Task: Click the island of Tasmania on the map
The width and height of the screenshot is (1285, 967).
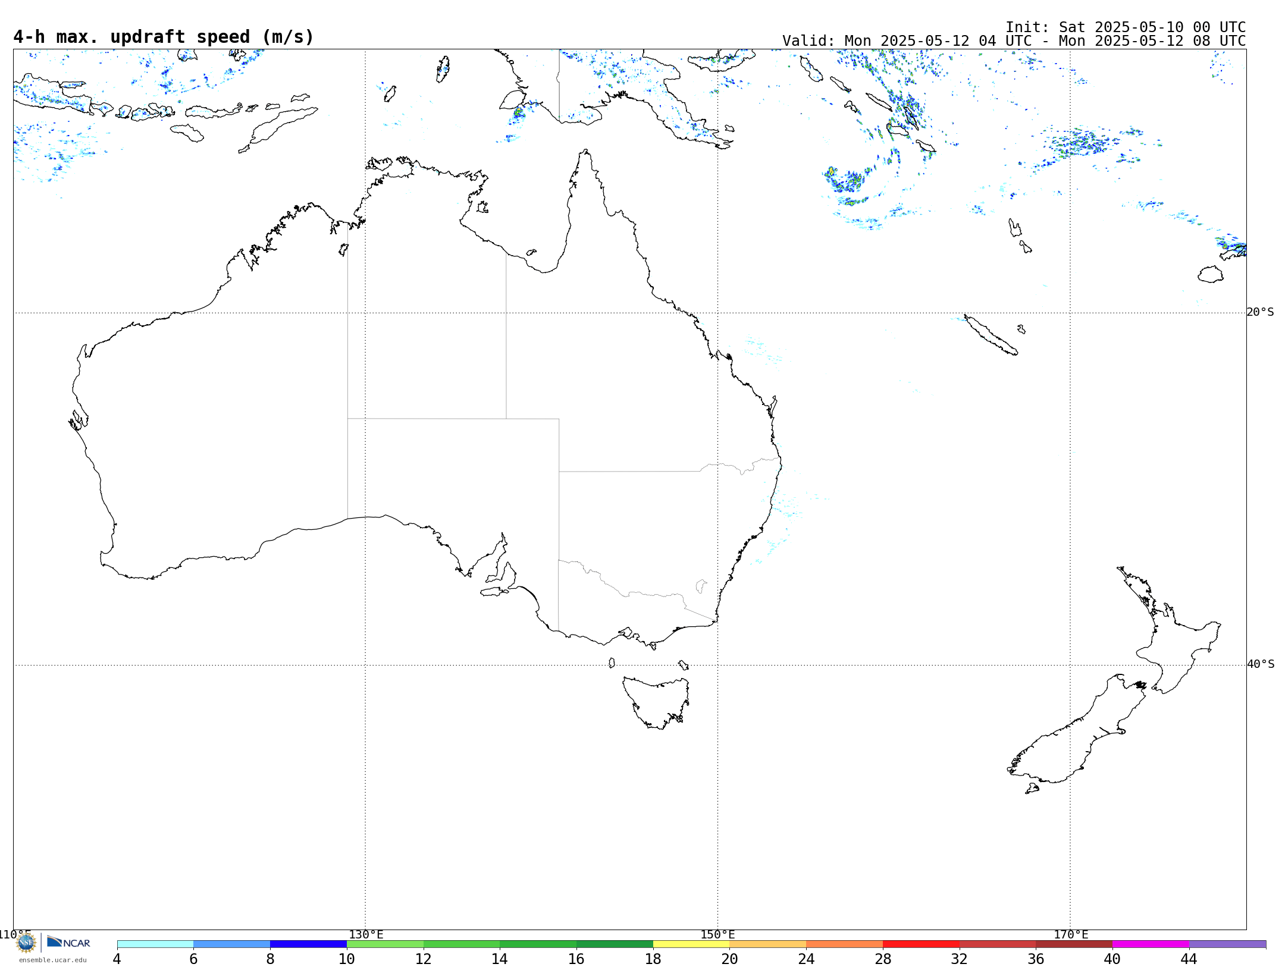Action: point(656,702)
